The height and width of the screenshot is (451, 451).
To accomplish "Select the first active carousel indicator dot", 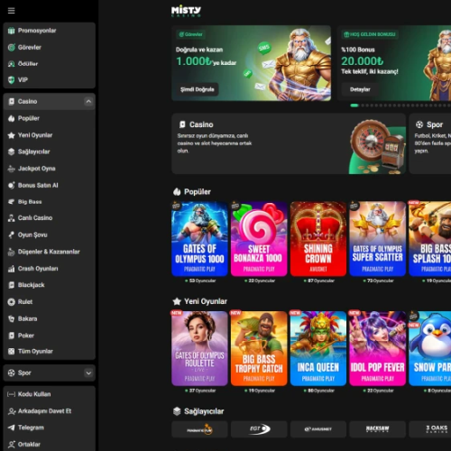I will pyautogui.click(x=354, y=106).
